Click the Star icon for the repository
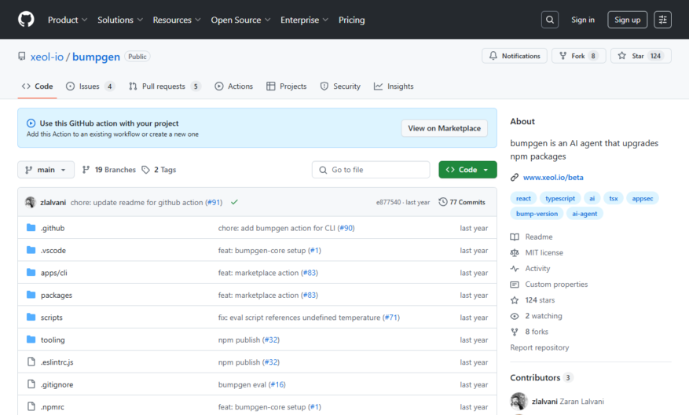 (621, 56)
